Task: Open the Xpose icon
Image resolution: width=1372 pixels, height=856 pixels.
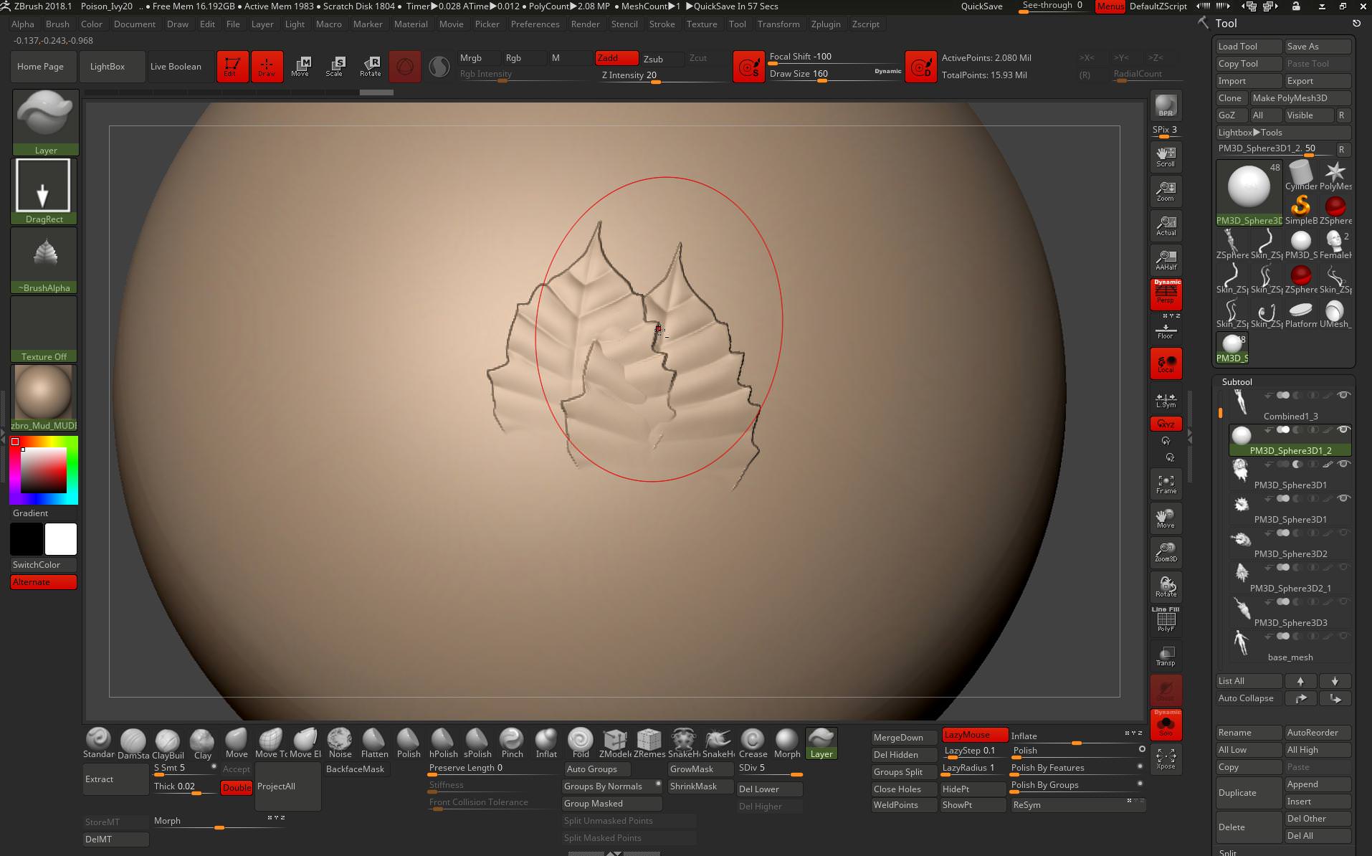Action: [1166, 758]
